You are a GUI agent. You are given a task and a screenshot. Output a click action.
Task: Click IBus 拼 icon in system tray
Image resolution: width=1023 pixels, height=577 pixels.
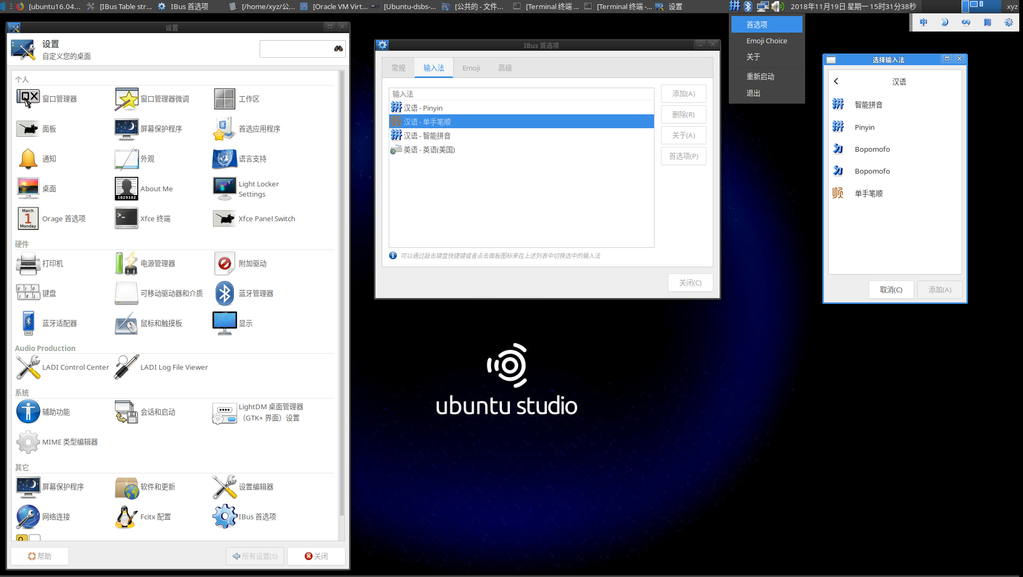pos(735,6)
